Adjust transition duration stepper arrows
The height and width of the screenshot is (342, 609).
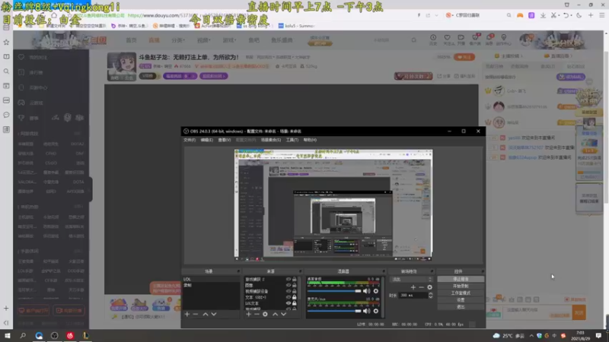pos(430,295)
